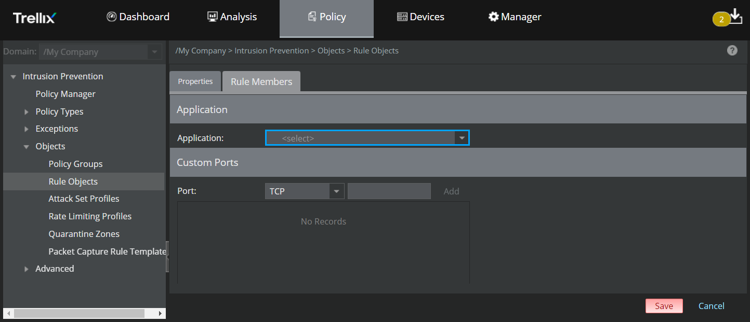The image size is (750, 322).
Task: Click the Policy document icon
Action: point(312,17)
